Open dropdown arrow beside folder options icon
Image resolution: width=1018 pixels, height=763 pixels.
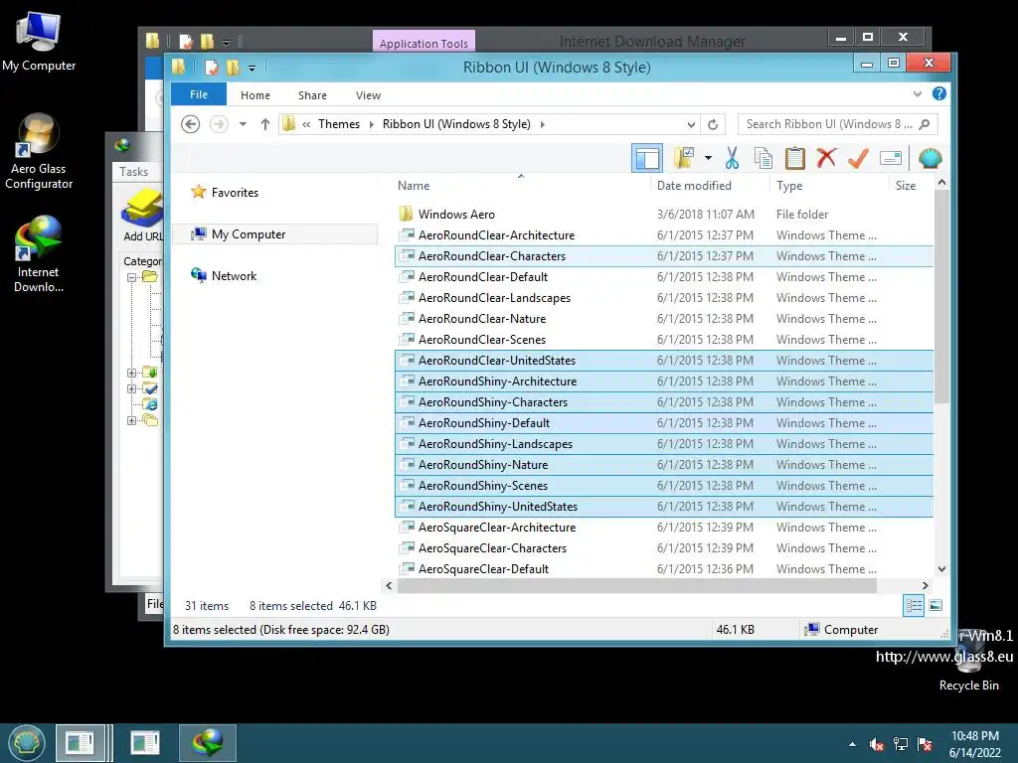pos(708,158)
